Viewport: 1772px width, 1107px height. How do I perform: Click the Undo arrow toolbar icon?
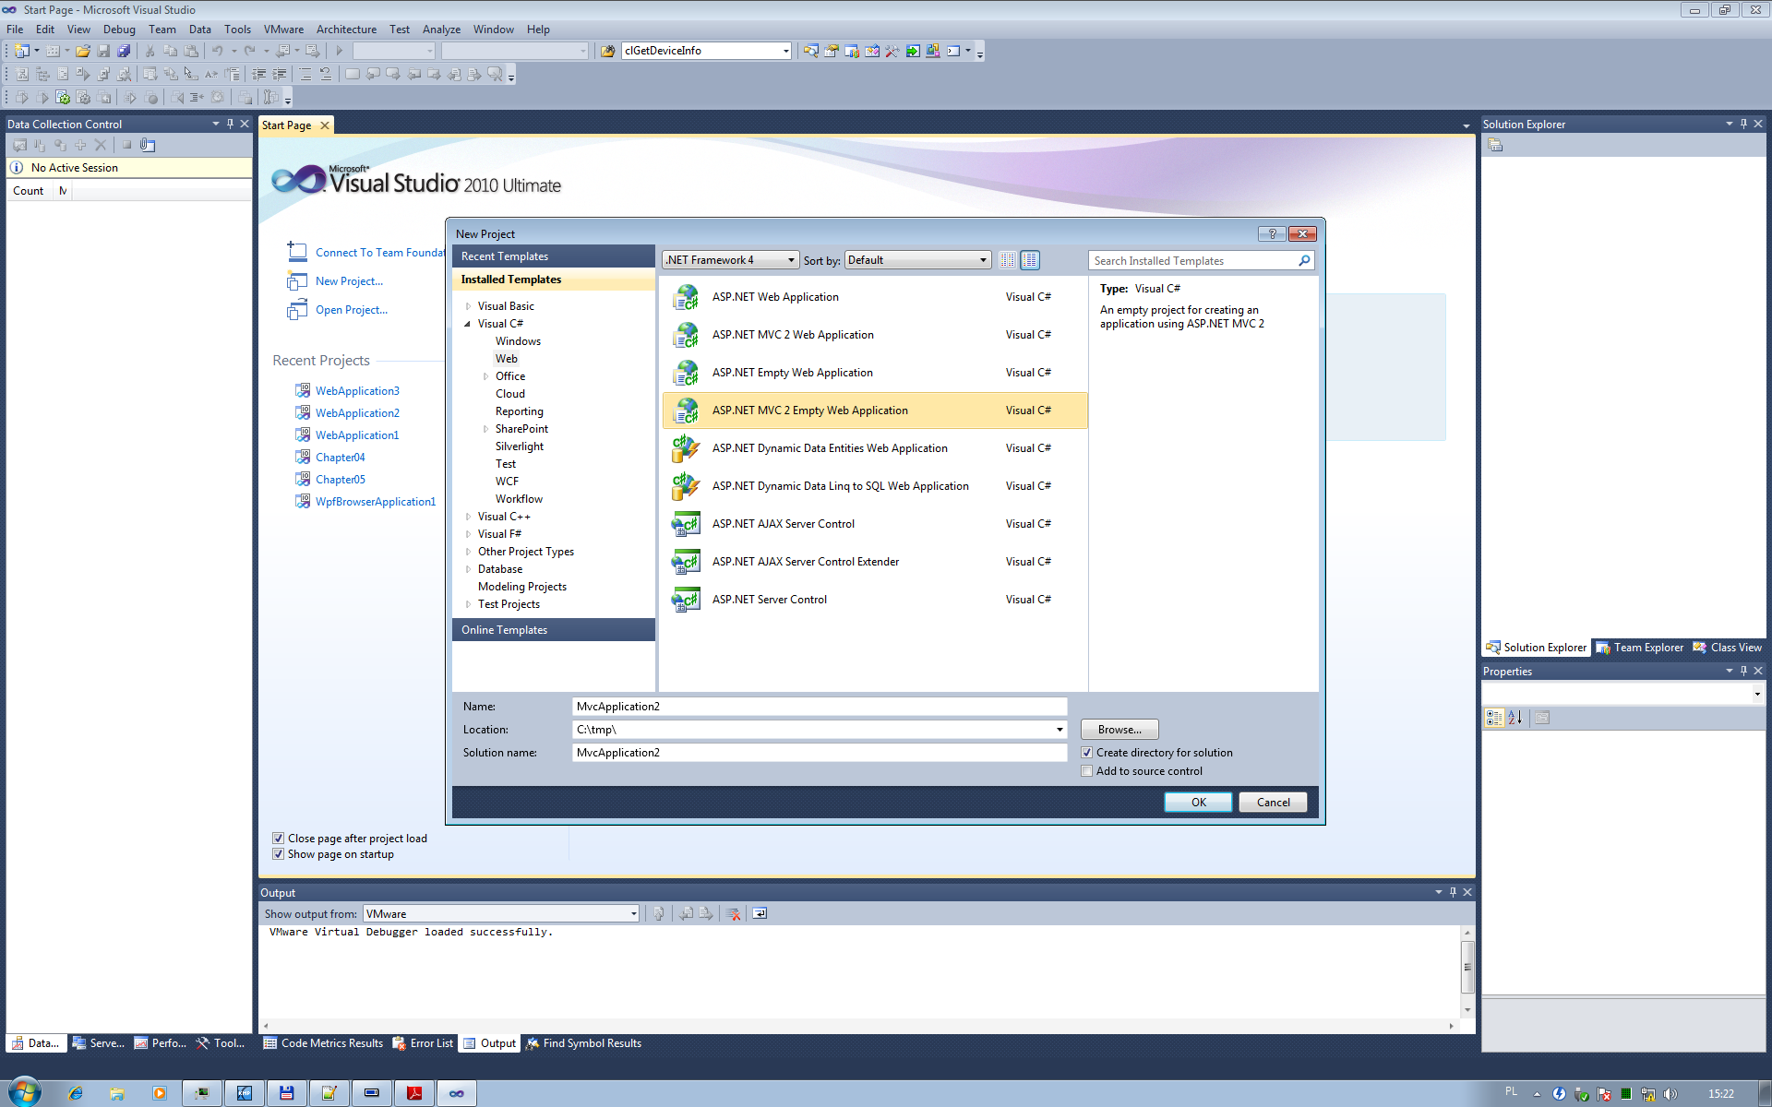tap(218, 51)
